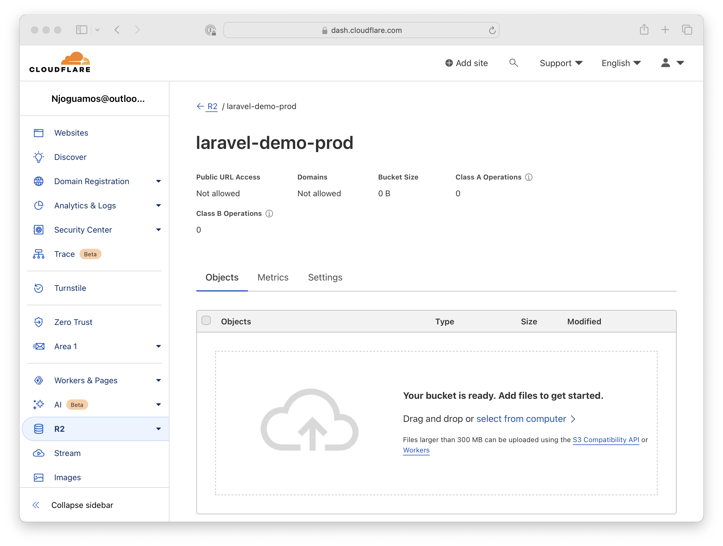Click the Workers & Pages icon
The image size is (723, 546).
coord(39,380)
